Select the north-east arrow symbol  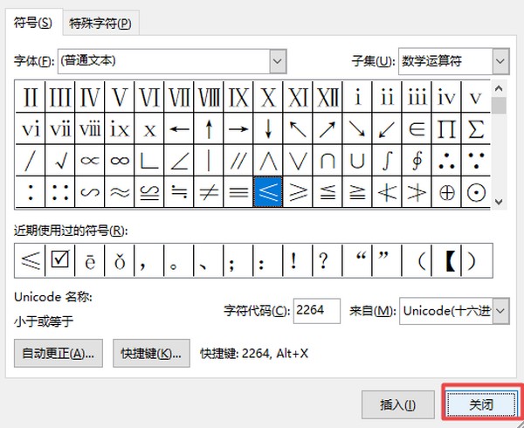pos(327,128)
